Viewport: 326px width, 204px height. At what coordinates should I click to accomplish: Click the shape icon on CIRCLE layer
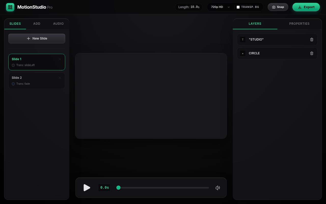[x=243, y=53]
